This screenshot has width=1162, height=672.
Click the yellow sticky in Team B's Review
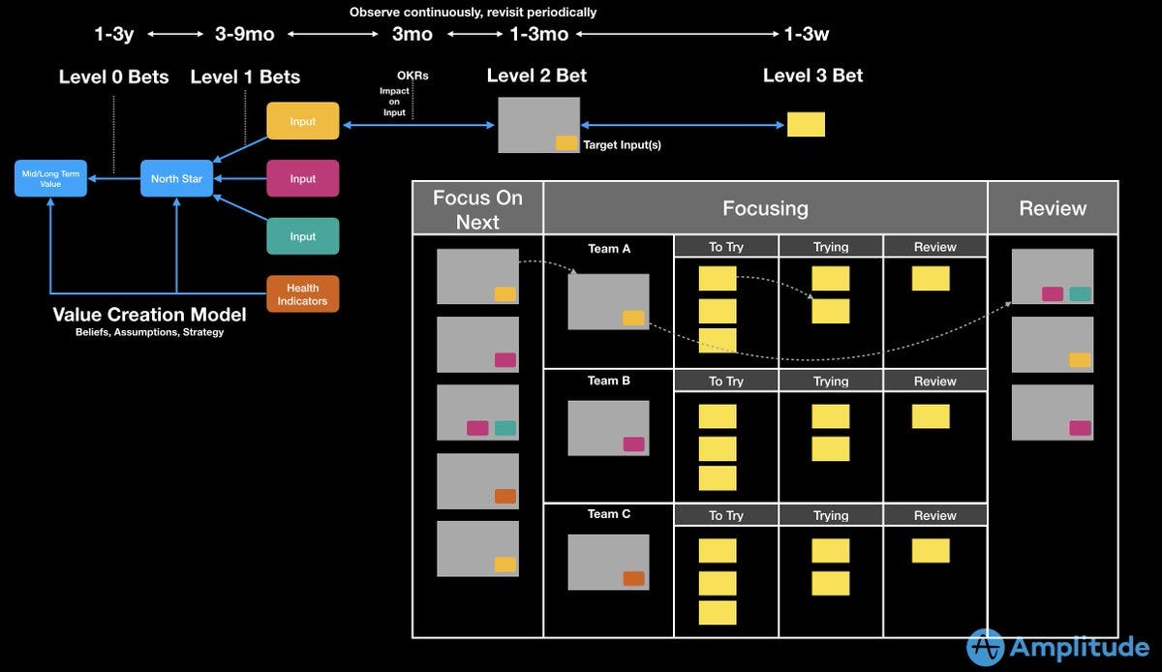(x=931, y=416)
